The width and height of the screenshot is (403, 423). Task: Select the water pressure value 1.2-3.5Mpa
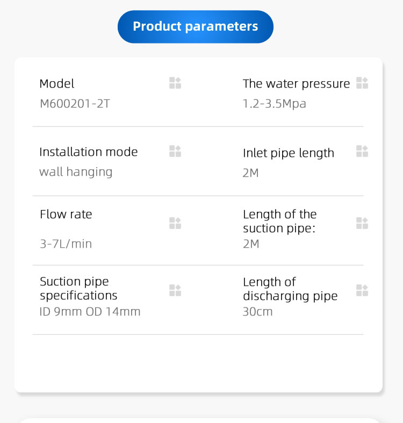click(274, 103)
